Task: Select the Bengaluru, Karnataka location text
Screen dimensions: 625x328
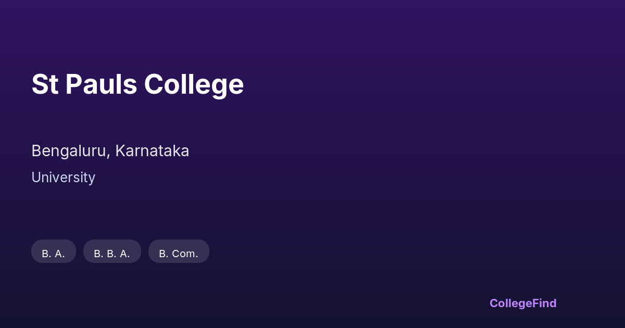Action: point(110,151)
